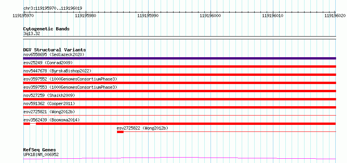Click the RefSeq Genes track heading
The height and width of the screenshot is (163, 347).
coord(39,150)
